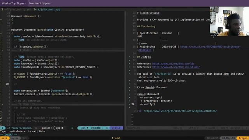Click the QJsonDocument::fromJson line
249x140 pixels.
(57, 37)
